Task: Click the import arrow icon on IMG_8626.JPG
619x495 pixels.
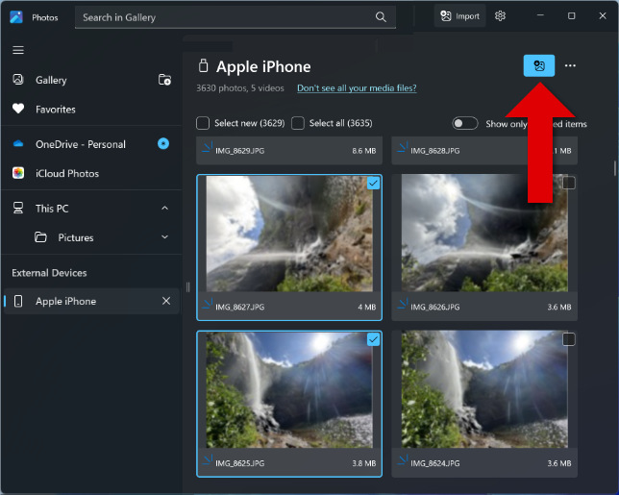Action: [403, 304]
